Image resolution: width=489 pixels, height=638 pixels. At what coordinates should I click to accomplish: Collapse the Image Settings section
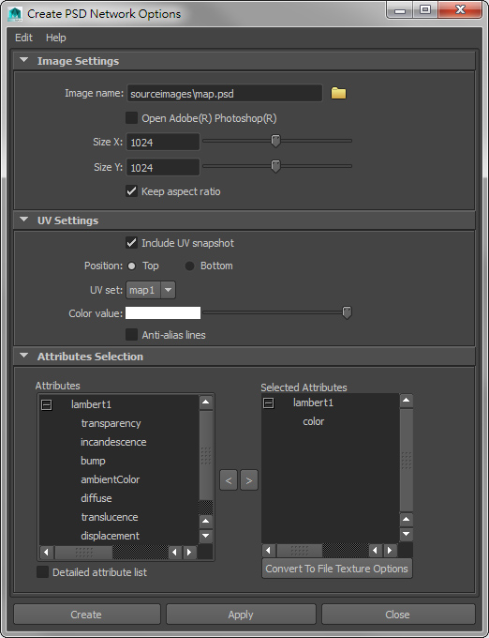click(24, 61)
